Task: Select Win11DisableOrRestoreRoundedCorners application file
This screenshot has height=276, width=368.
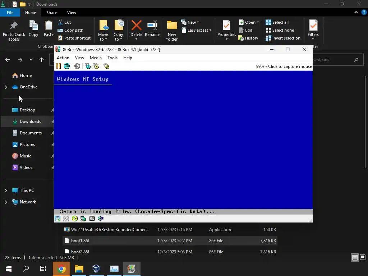Action: coord(170,230)
